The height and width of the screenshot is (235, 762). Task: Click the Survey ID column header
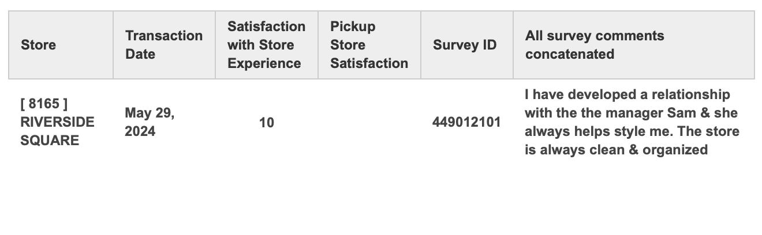tap(465, 45)
